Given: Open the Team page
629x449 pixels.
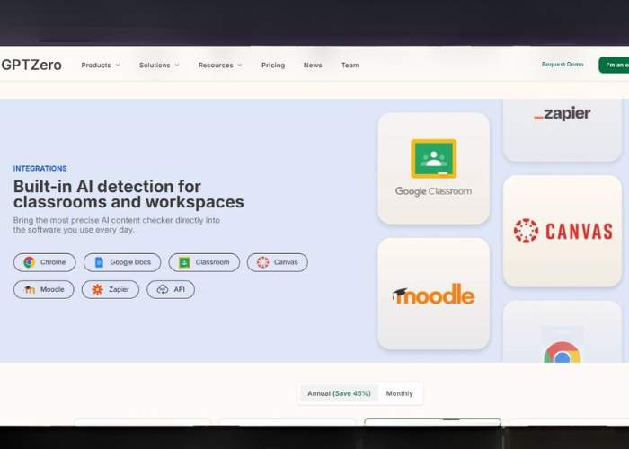Looking at the screenshot, I should 350,65.
